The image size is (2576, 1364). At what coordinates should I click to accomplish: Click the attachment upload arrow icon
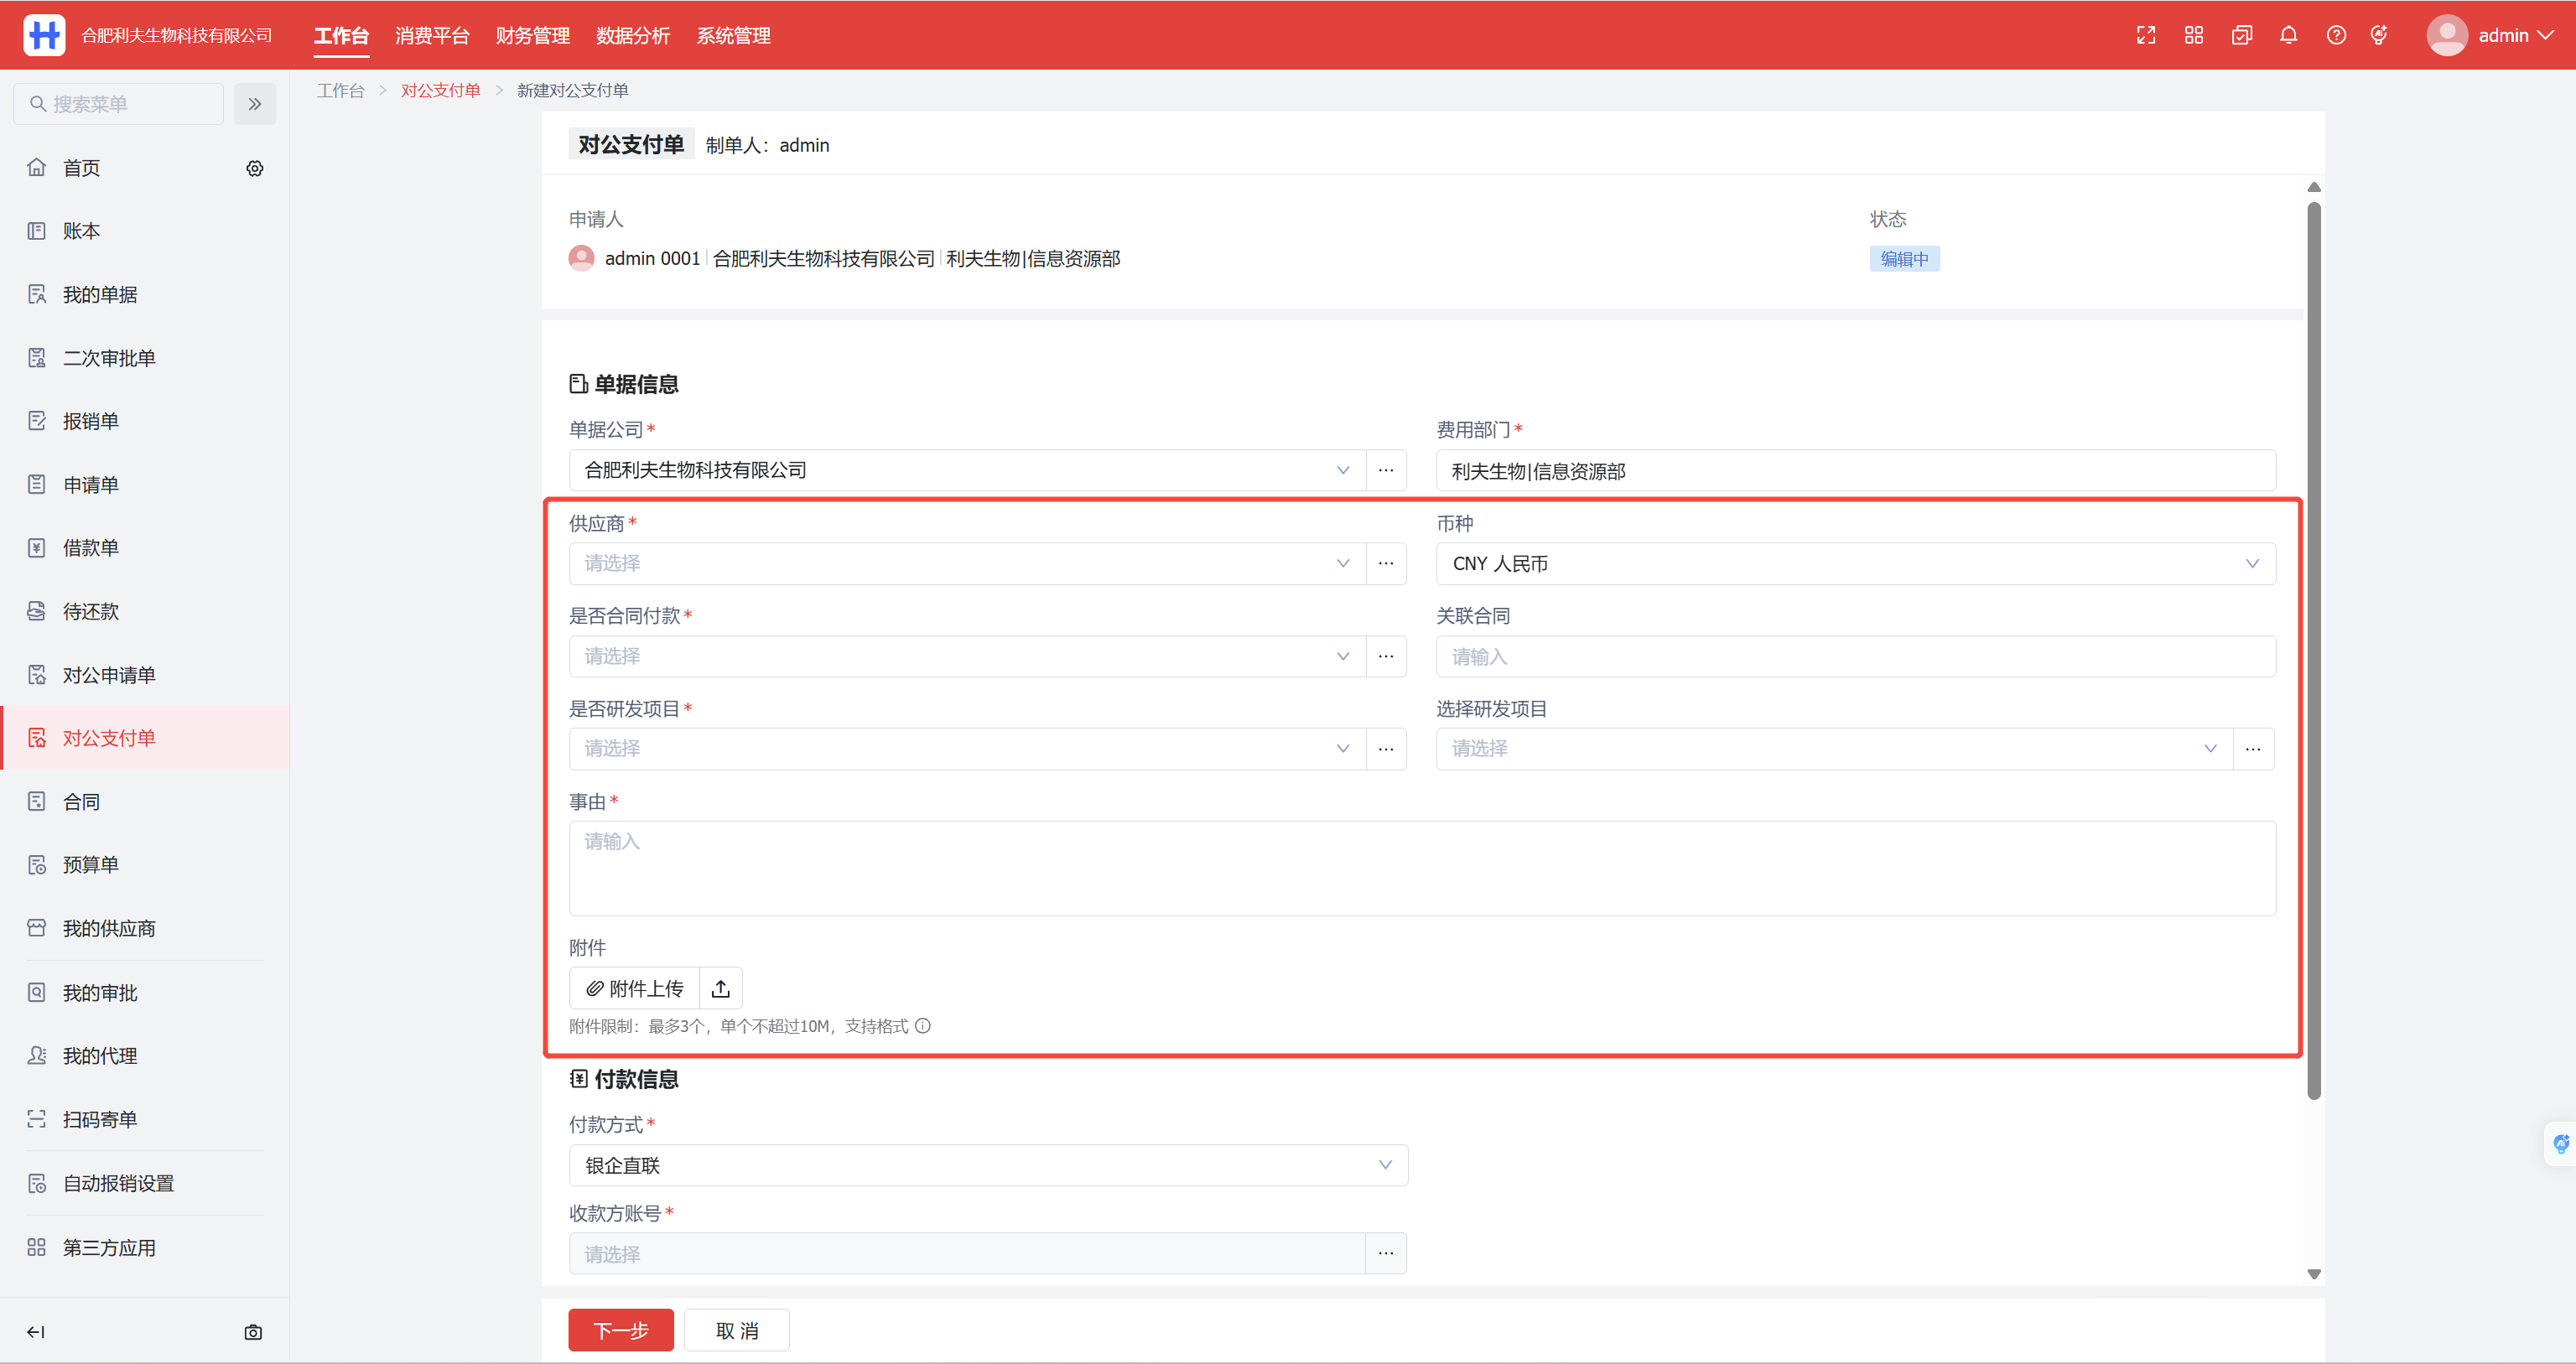coord(720,989)
